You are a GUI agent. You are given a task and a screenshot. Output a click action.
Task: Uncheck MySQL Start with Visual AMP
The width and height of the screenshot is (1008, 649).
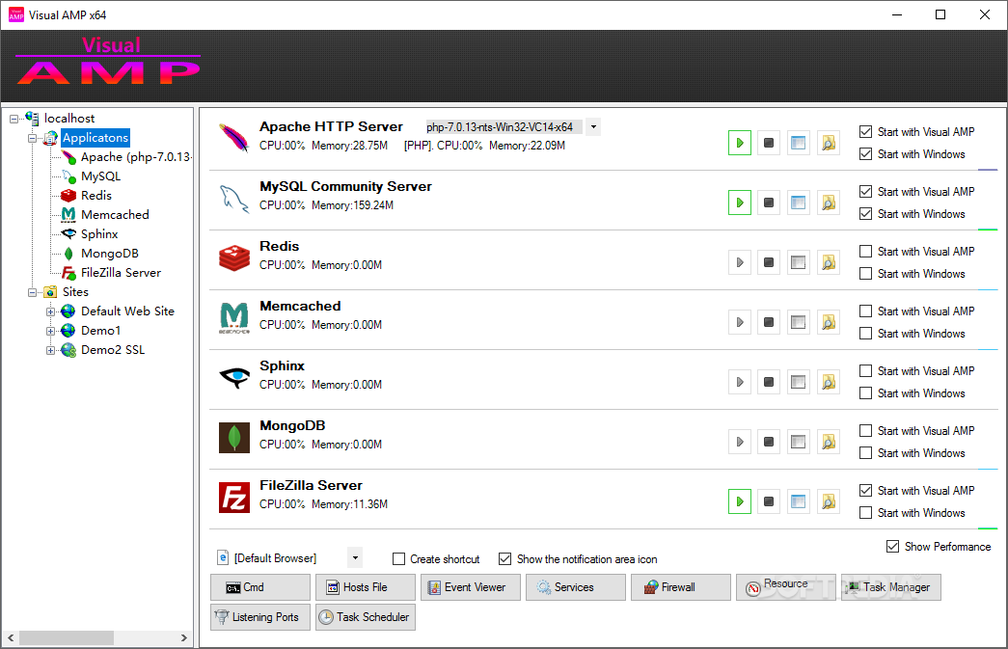(866, 192)
